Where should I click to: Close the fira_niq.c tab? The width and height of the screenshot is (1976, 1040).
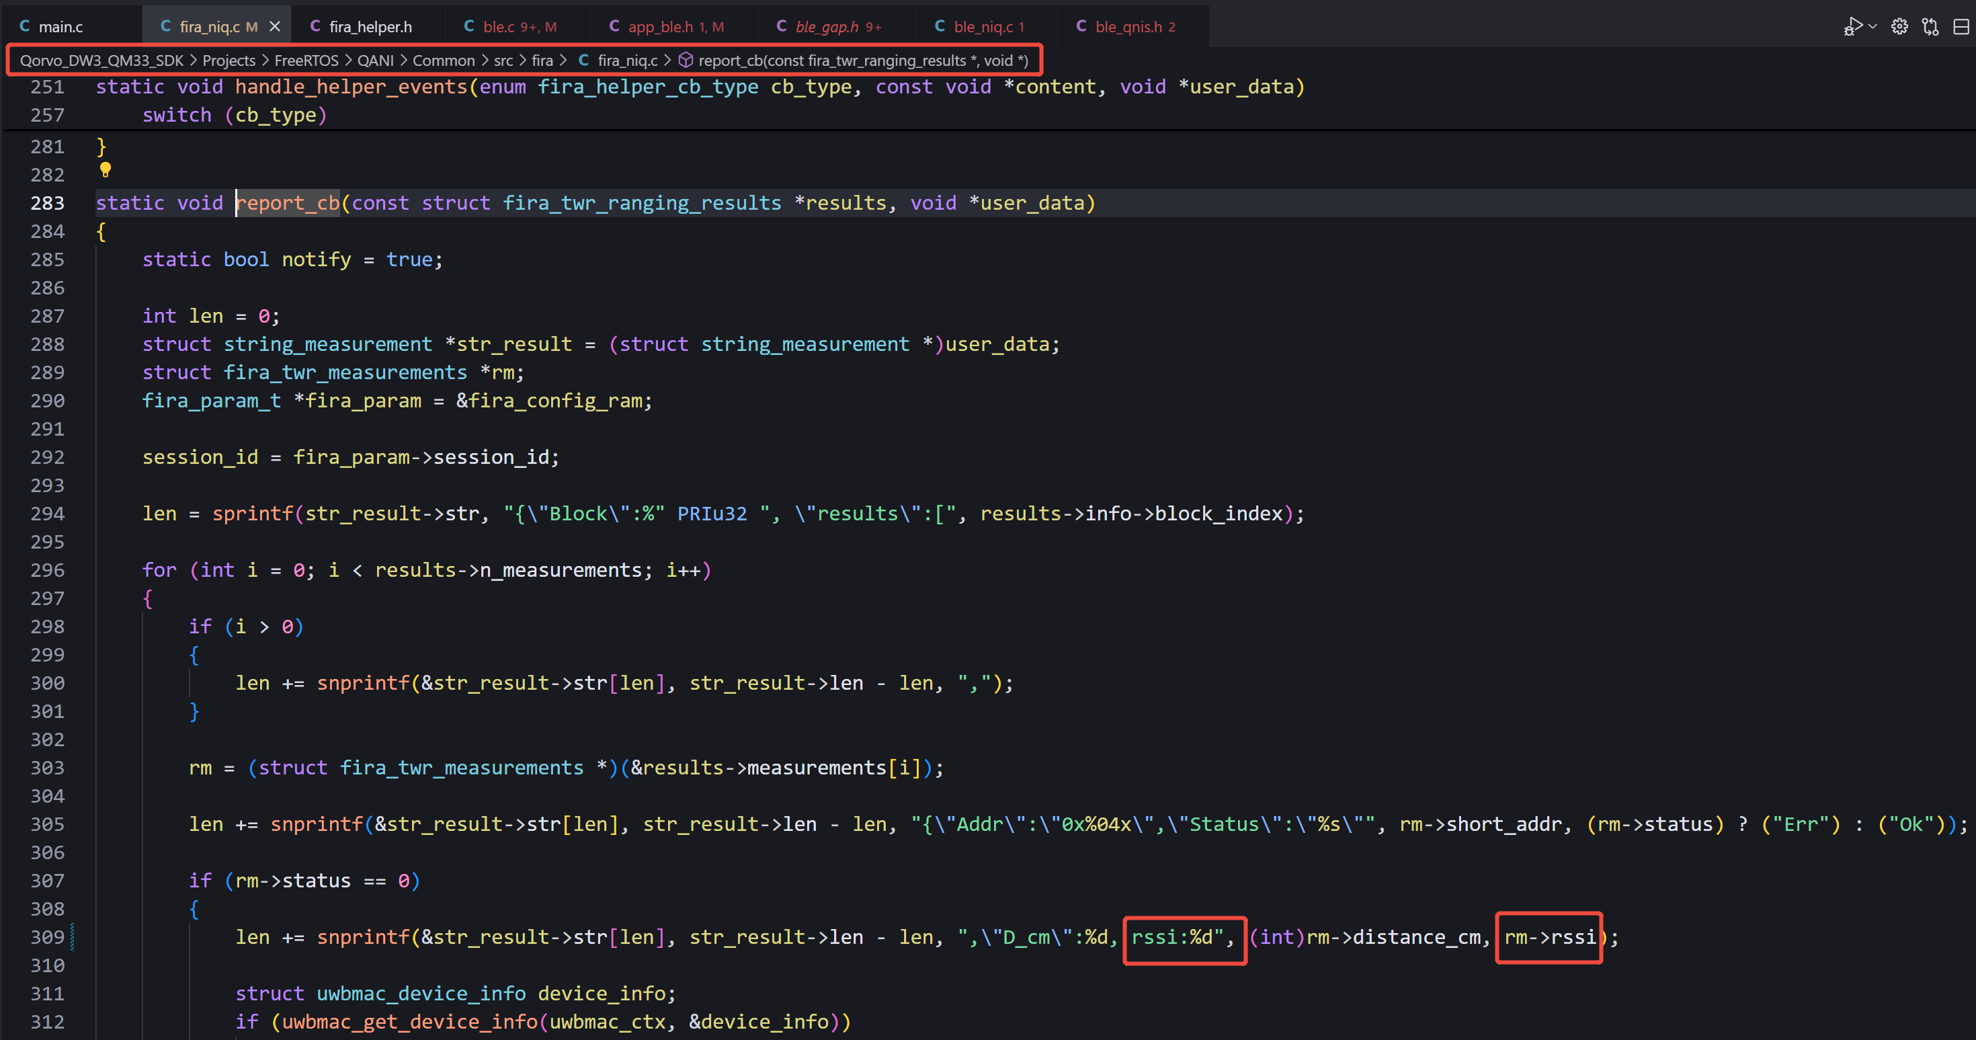[275, 27]
